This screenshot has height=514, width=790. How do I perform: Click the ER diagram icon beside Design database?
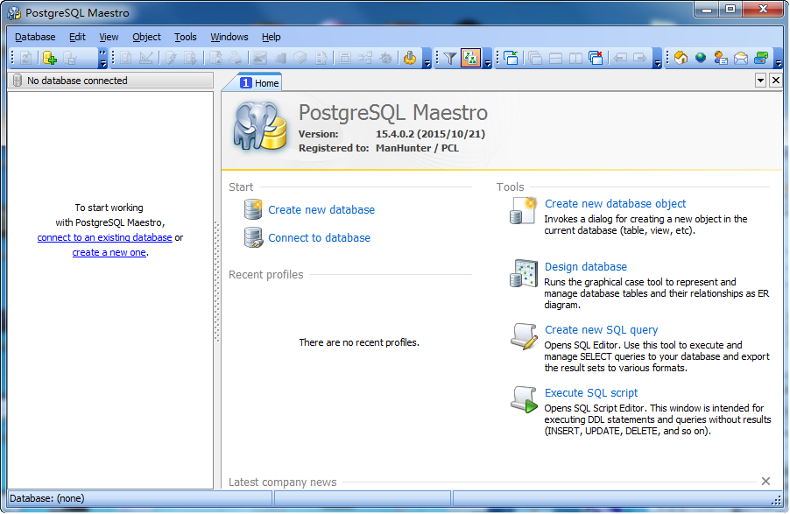[x=523, y=273]
